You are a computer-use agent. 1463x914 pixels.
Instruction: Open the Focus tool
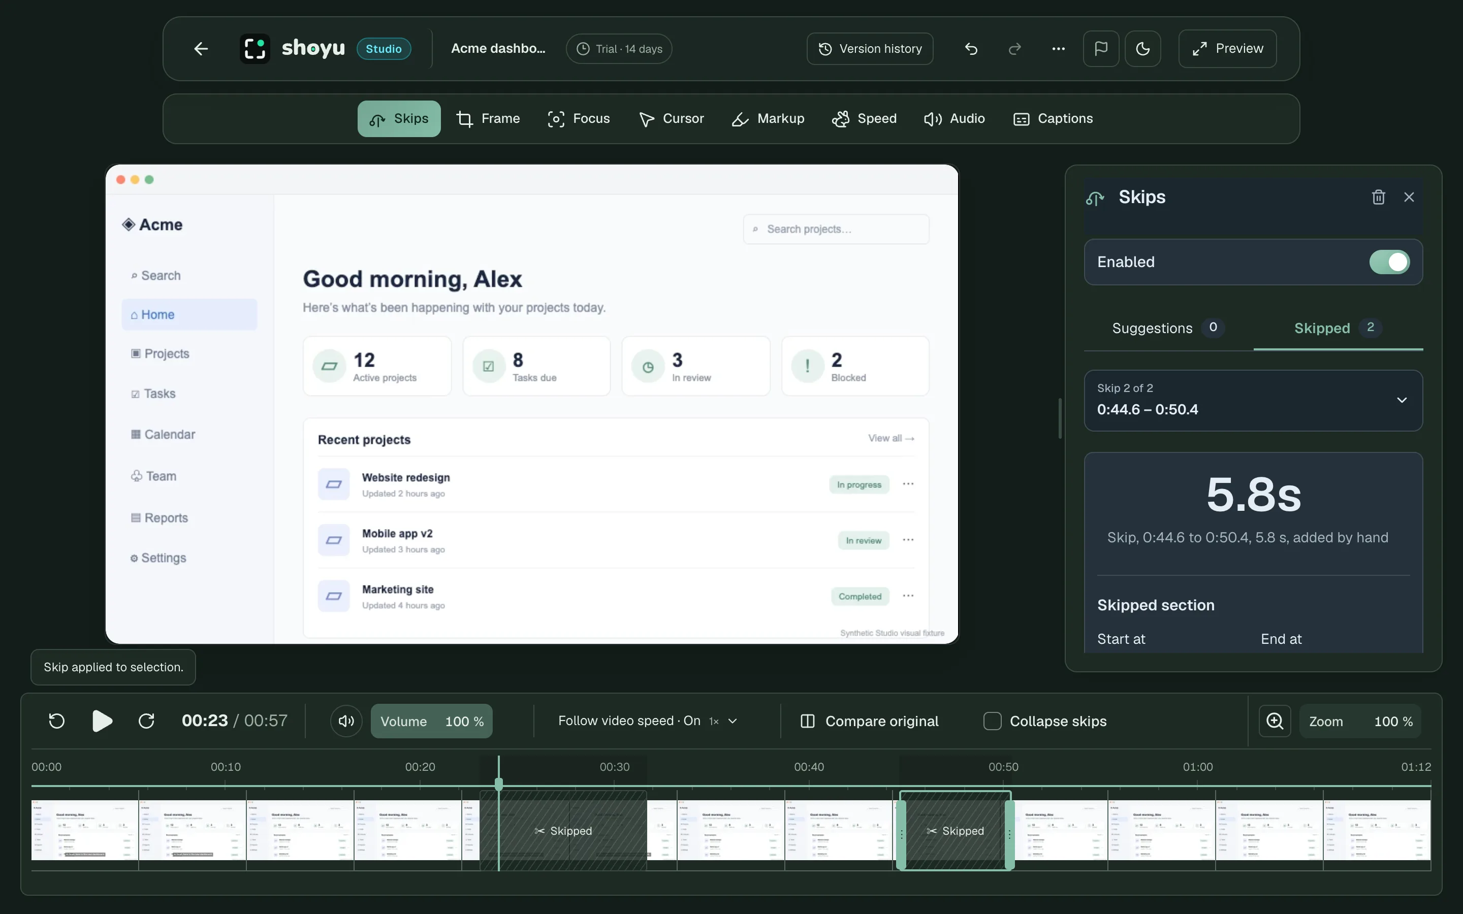pos(579,118)
